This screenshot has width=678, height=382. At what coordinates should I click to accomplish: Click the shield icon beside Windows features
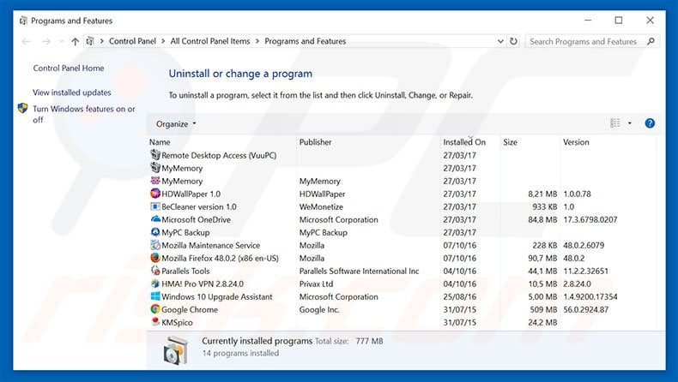23,108
